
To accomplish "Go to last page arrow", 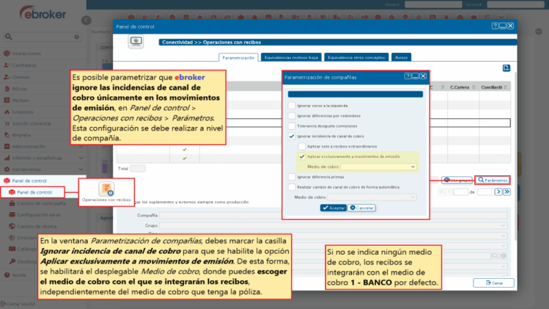I will [506, 192].
